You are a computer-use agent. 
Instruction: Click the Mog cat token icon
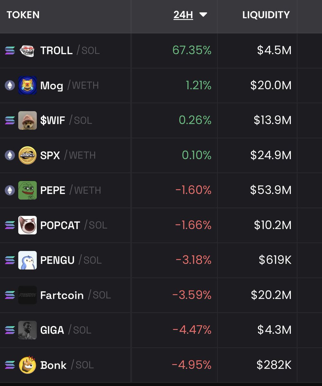[x=27, y=85]
